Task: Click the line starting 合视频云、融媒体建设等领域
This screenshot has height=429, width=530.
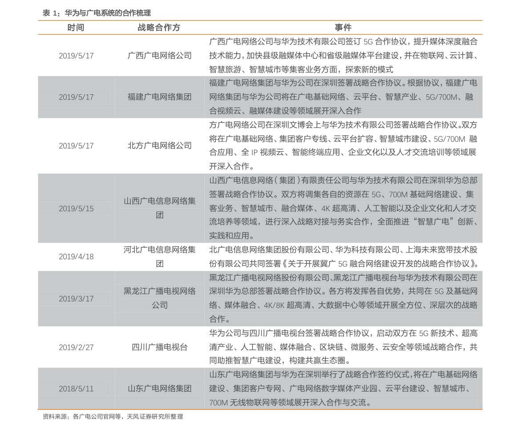Action: [x=285, y=111]
